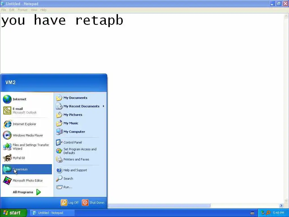Open the Internet Explorer icon
This screenshot has height=217, width=289.
pyautogui.click(x=7, y=124)
